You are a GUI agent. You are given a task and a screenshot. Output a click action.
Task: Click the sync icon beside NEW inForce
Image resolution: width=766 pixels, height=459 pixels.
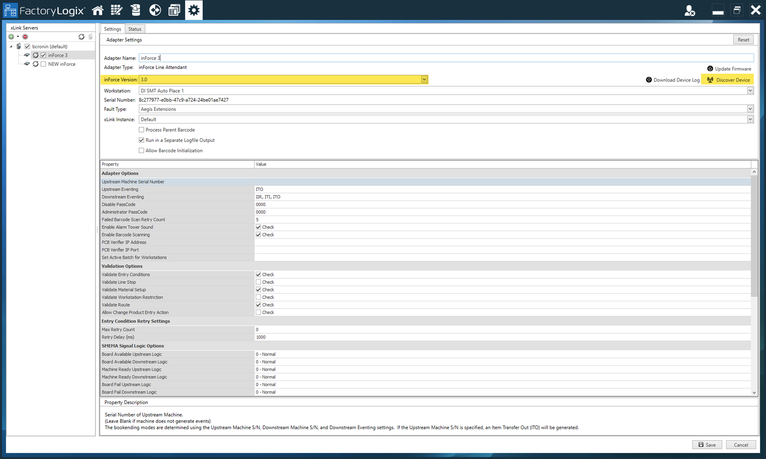point(35,64)
